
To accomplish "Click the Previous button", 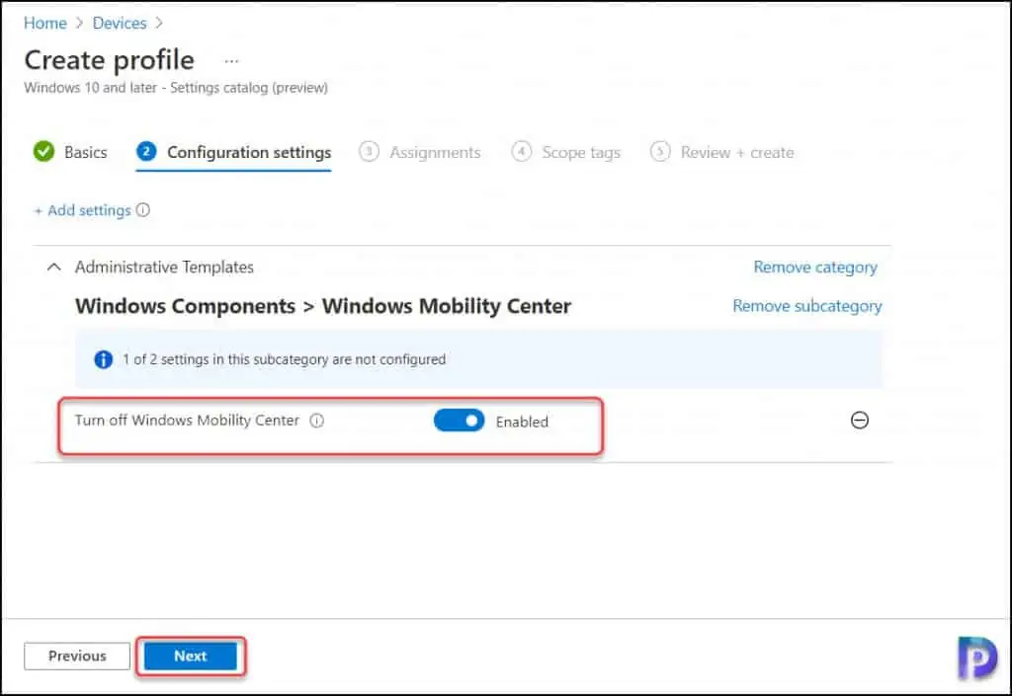I will (77, 657).
